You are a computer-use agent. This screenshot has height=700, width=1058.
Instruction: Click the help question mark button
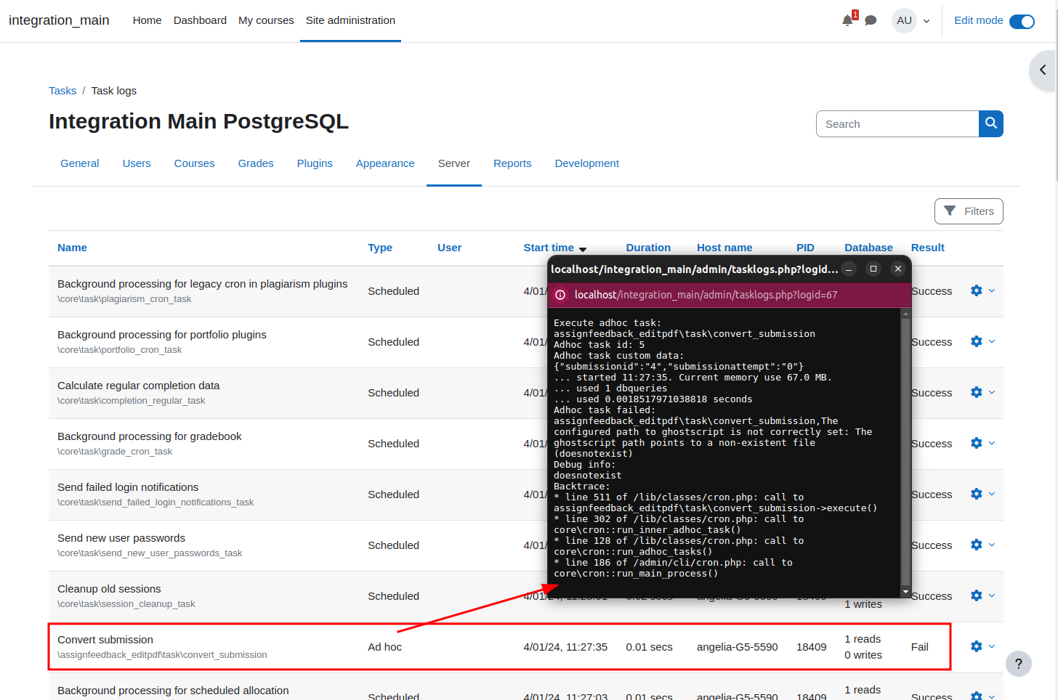coord(1019,663)
